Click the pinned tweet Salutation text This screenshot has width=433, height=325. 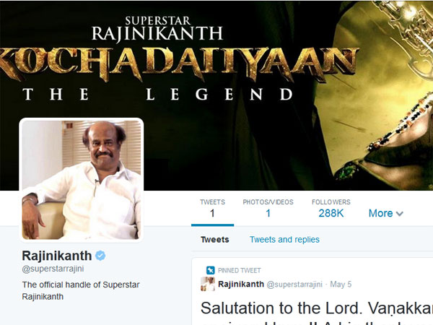point(317,308)
